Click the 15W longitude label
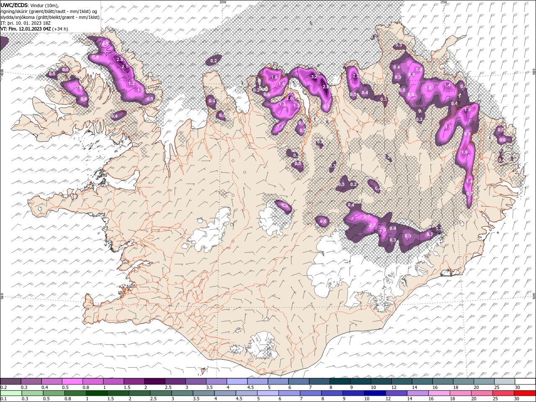Screen dimensions: 536x402 click(x=443, y=2)
